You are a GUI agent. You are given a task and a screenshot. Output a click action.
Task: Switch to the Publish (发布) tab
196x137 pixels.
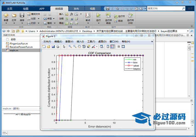[x=76, y=8]
